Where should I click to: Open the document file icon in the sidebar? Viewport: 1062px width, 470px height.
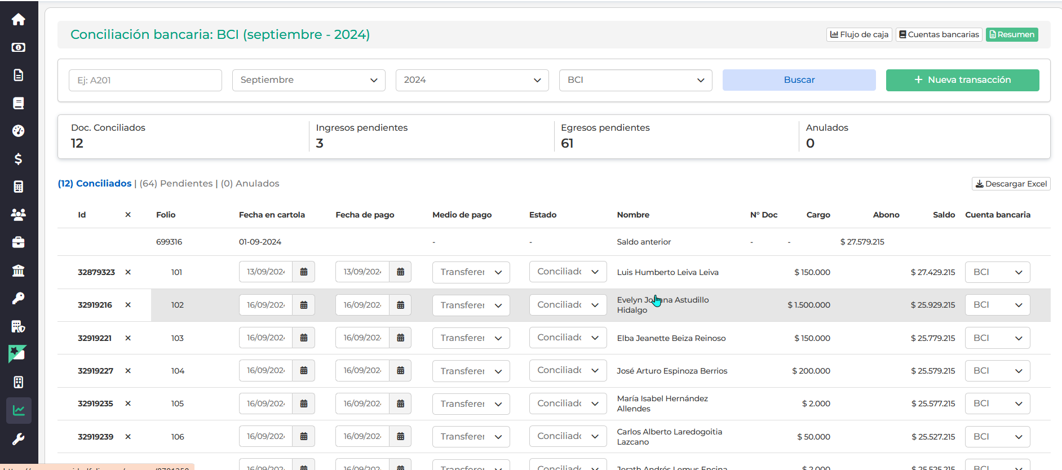(x=19, y=75)
